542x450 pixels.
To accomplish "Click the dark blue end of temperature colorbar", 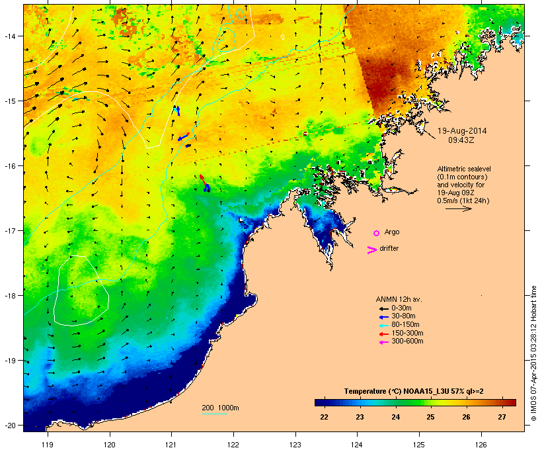I will (x=320, y=402).
